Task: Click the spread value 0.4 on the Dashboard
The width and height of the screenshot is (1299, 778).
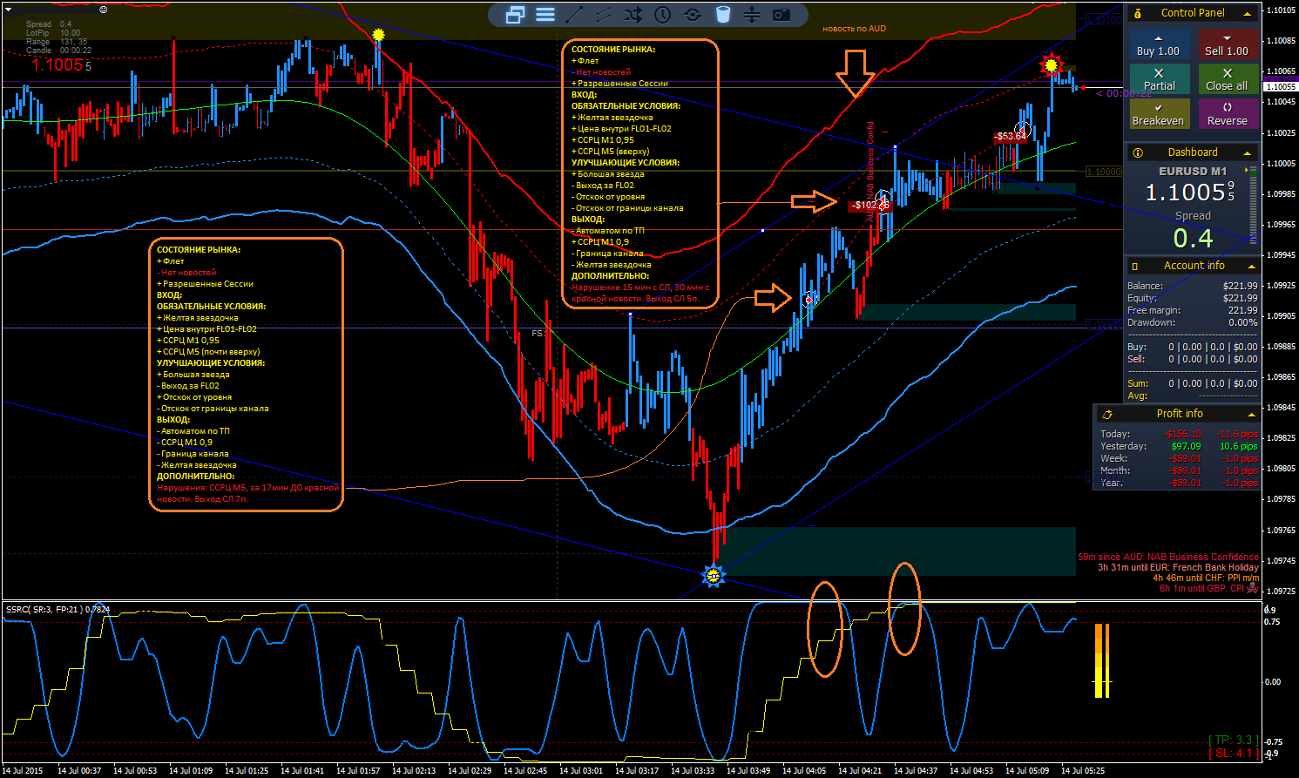Action: click(1193, 238)
